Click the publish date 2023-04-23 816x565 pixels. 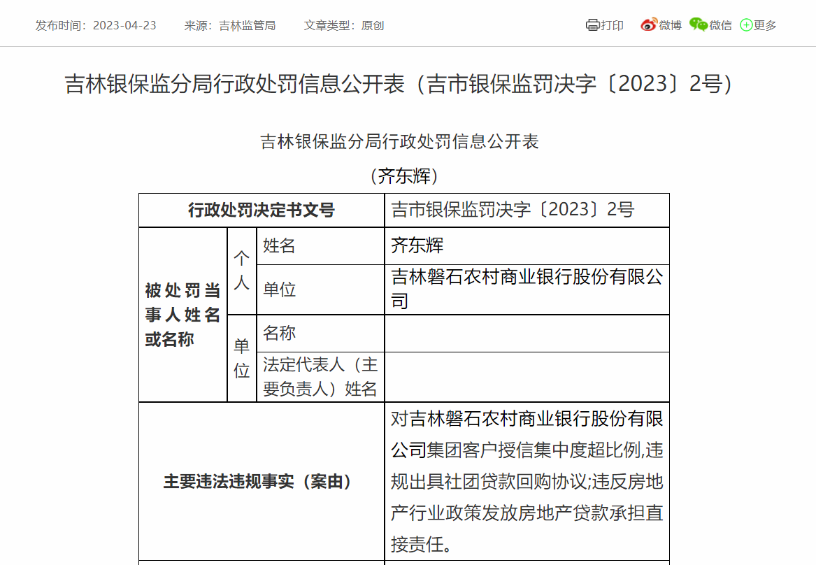tap(124, 25)
